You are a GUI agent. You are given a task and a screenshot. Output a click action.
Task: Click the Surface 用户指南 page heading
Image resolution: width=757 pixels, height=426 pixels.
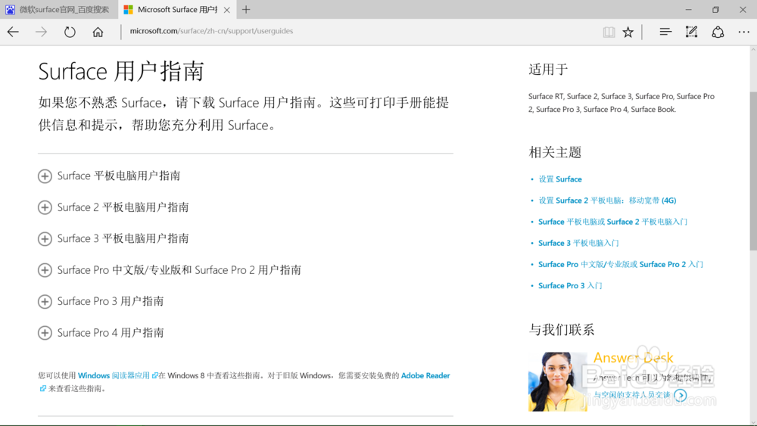pyautogui.click(x=121, y=71)
